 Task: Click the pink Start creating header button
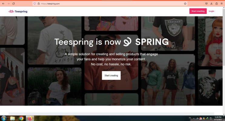[198, 11]
